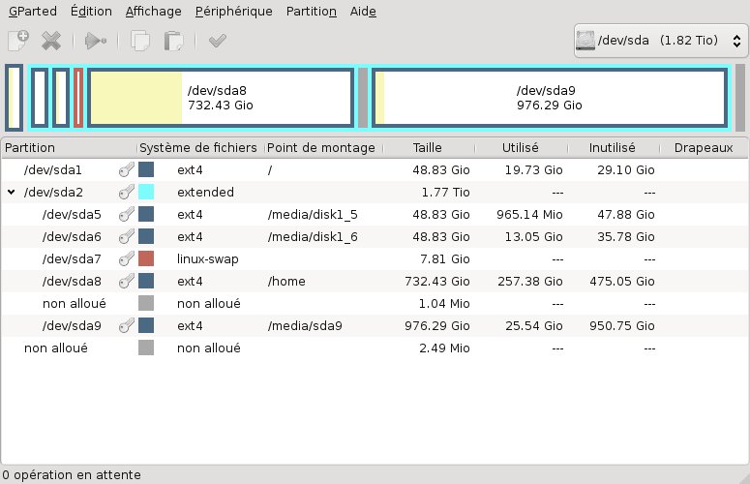750x484 pixels.
Task: Click the 1.77 Tio size value
Action: pos(445,193)
